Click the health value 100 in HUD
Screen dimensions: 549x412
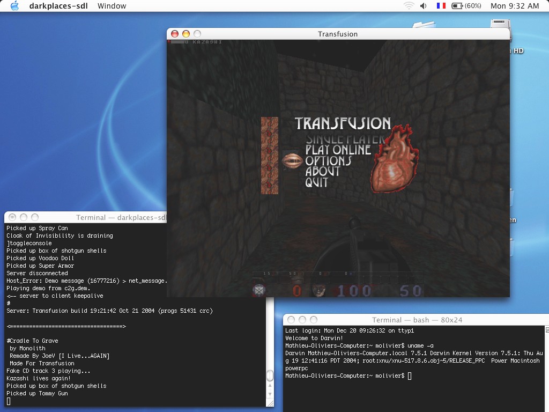354,291
